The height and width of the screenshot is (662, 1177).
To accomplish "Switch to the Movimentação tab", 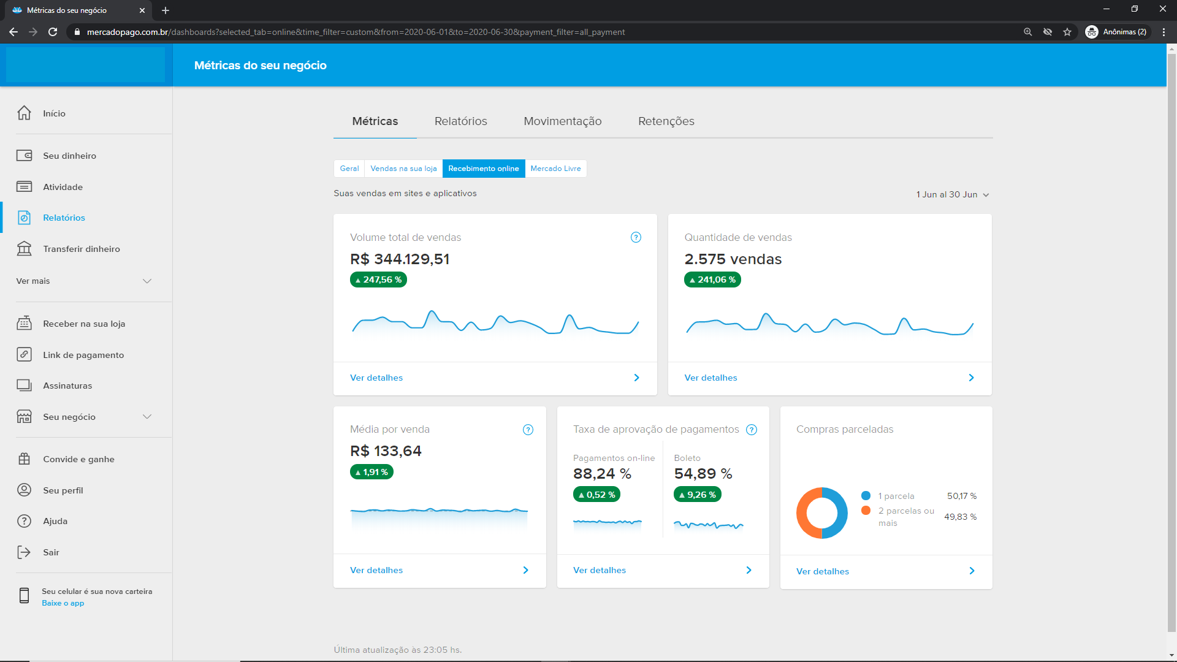I will tap(563, 121).
